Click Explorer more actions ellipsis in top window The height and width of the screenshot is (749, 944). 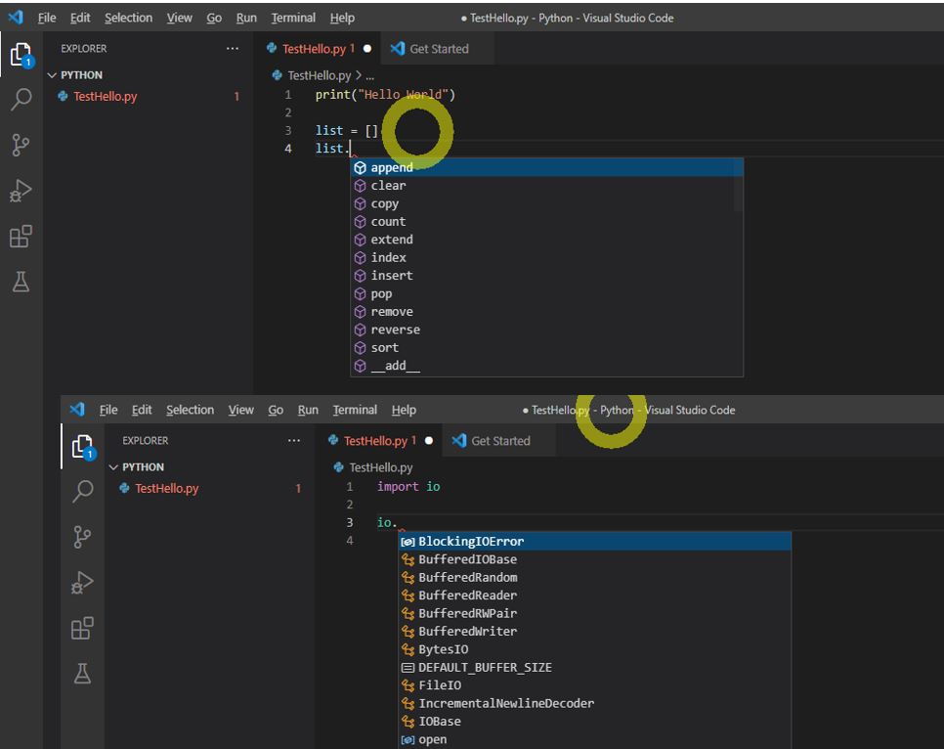click(233, 48)
